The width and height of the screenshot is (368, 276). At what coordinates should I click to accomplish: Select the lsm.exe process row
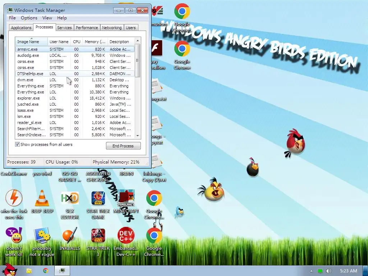pos(75,116)
